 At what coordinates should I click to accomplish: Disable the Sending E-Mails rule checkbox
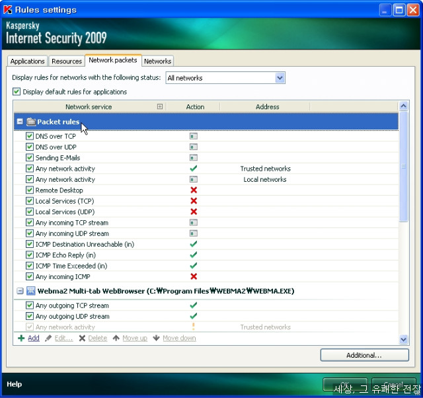(29, 157)
